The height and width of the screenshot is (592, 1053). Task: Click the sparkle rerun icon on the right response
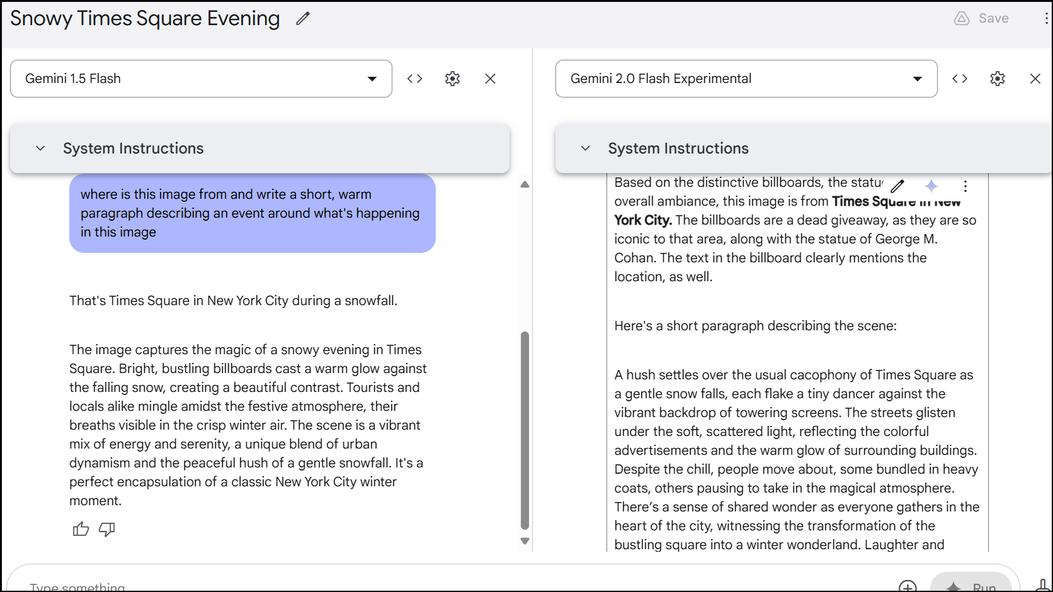[931, 186]
